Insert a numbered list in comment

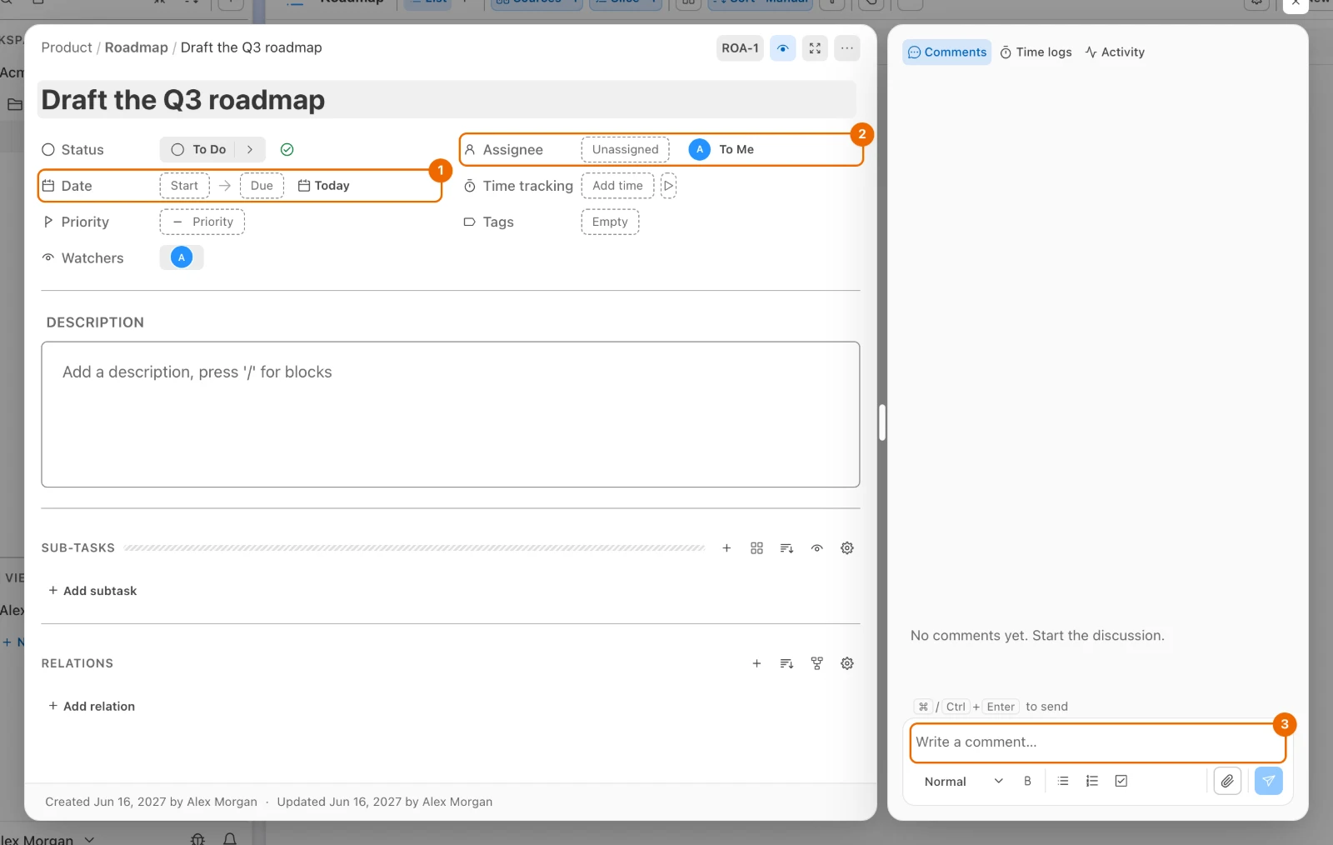click(1092, 781)
